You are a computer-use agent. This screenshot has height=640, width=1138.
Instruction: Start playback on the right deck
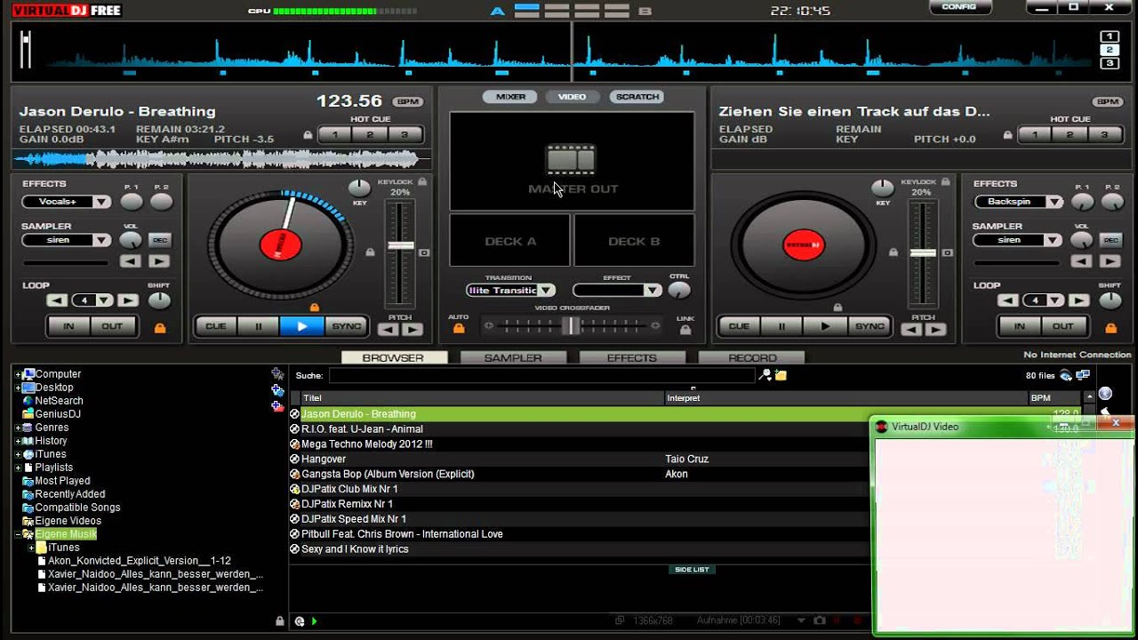825,326
